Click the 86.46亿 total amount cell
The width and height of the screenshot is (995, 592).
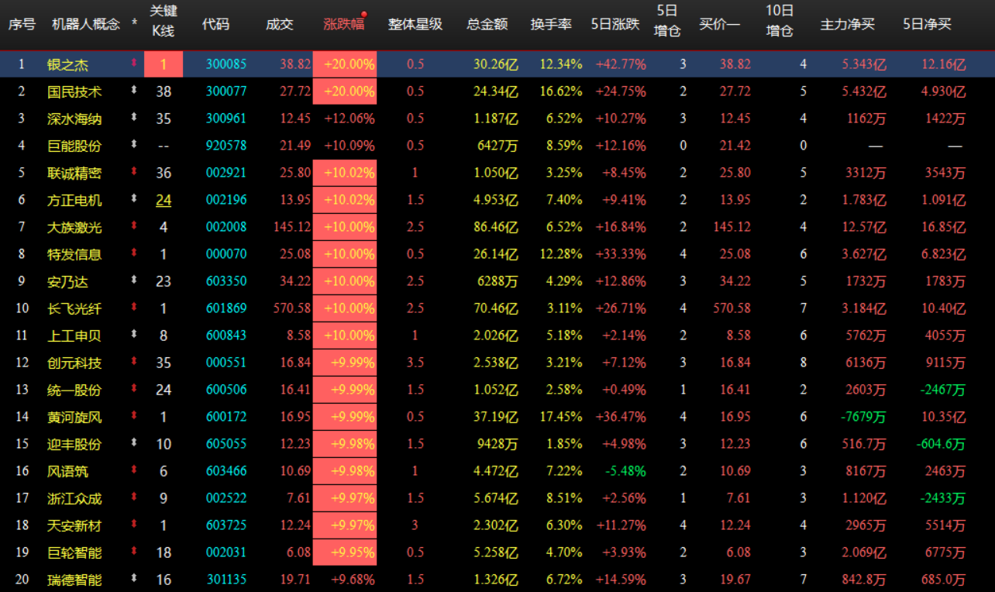496,227
